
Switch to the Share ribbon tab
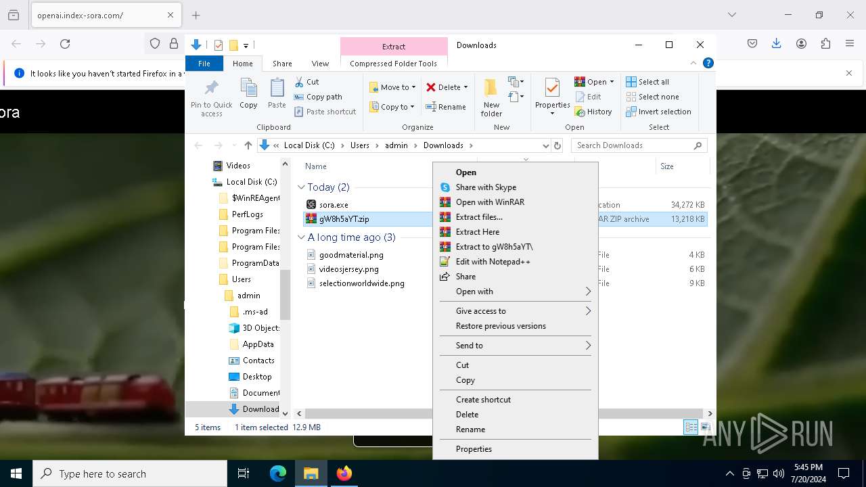tap(282, 64)
